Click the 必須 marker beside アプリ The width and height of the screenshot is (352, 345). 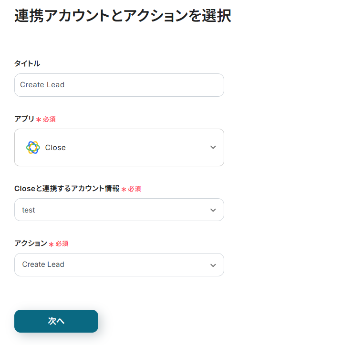tap(49, 119)
